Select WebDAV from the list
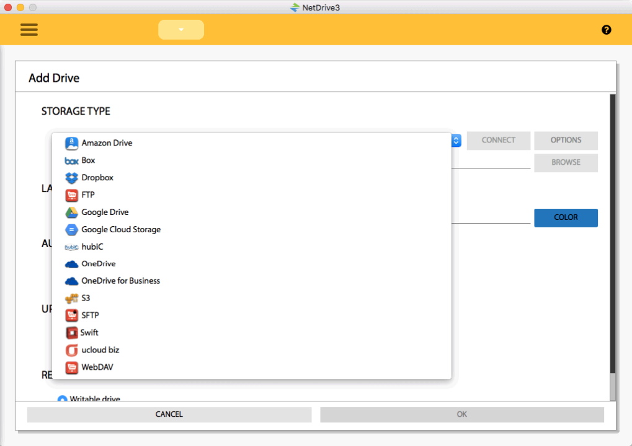Image resolution: width=632 pixels, height=446 pixels. 252,367
